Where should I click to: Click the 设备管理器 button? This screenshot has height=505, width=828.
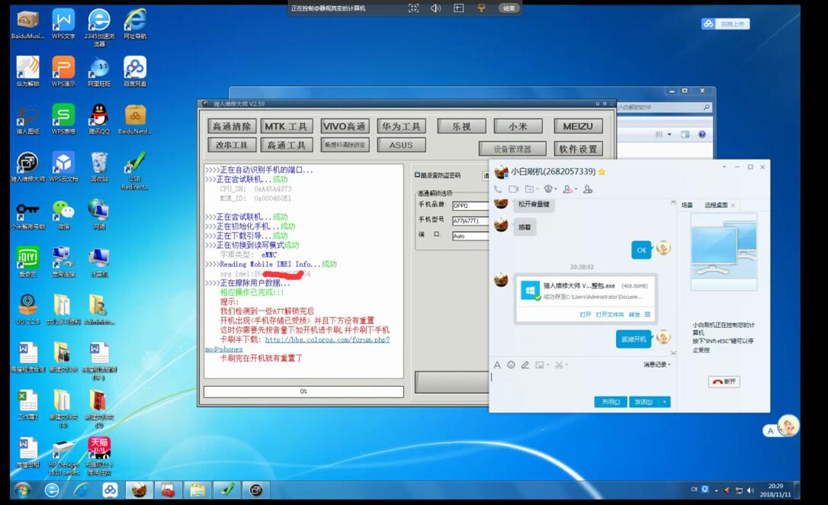point(512,149)
